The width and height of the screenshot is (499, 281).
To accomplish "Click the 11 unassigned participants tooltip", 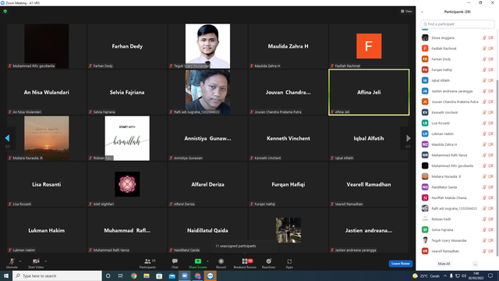I will (245, 246).
